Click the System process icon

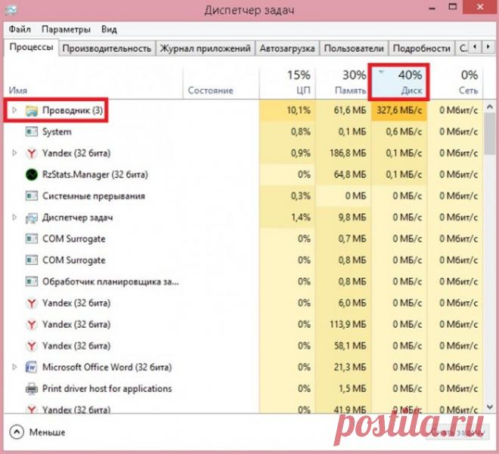pyautogui.click(x=32, y=131)
